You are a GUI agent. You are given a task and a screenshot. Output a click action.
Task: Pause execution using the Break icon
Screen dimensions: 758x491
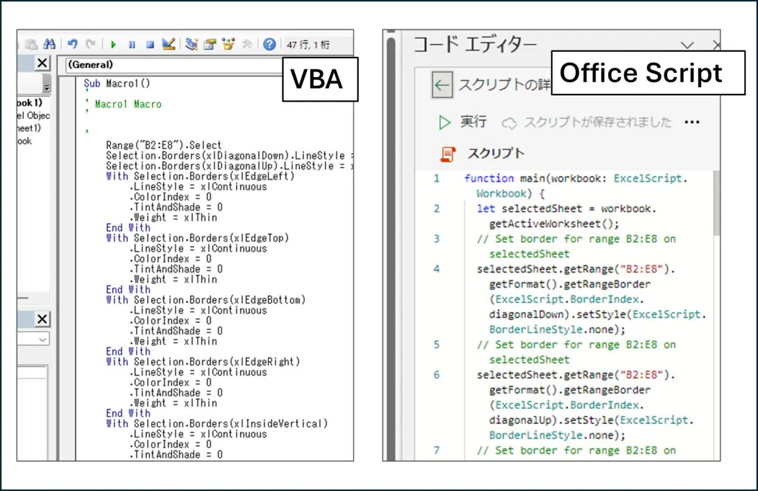click(x=131, y=44)
